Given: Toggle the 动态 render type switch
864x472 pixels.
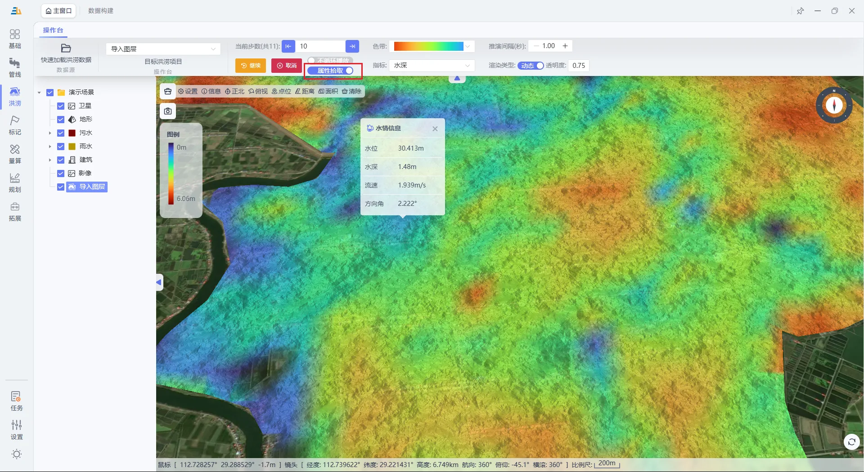Looking at the screenshot, I should [531, 66].
